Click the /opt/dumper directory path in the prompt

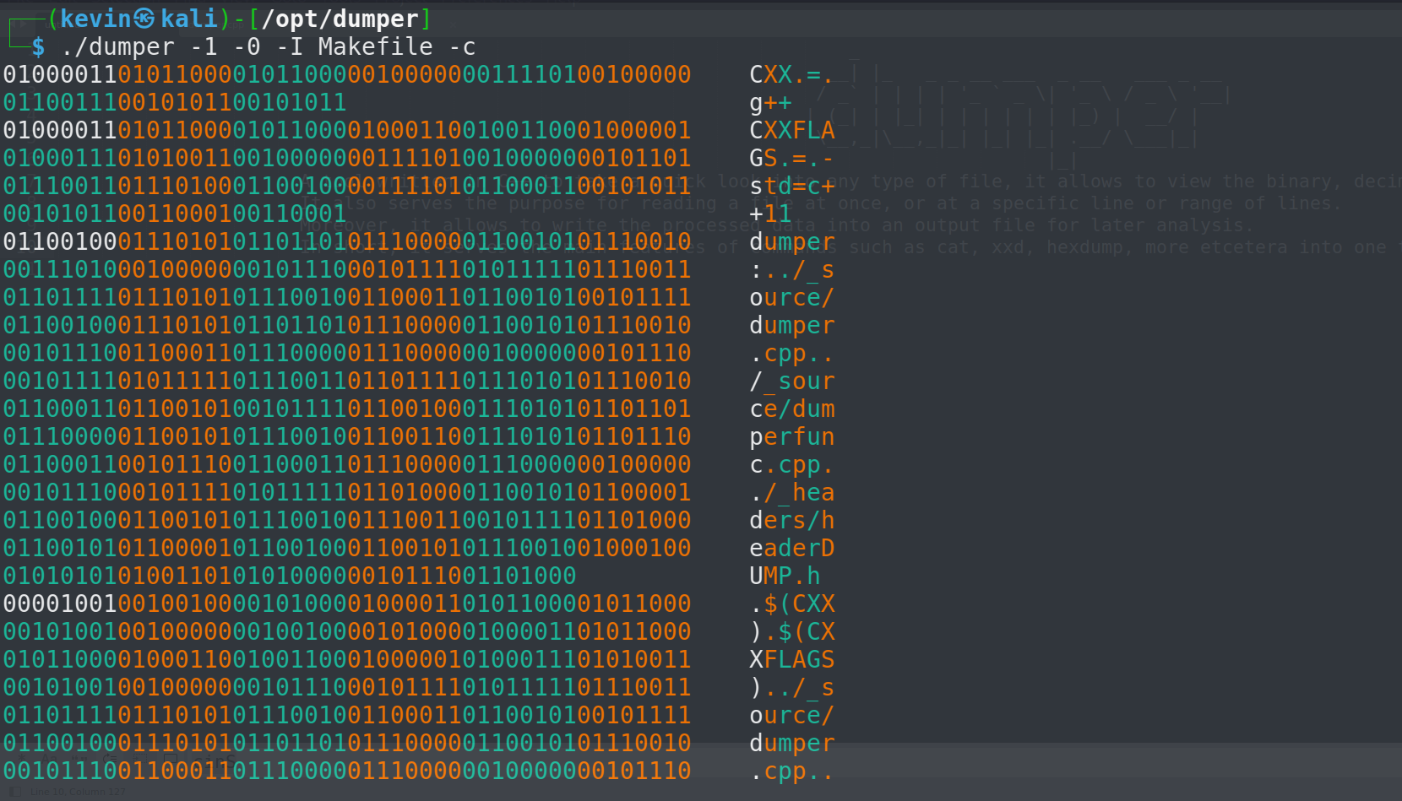[340, 19]
